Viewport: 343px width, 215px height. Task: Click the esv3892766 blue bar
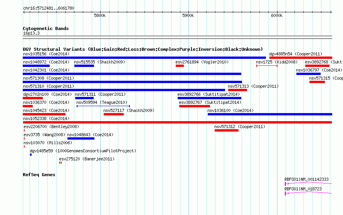(x=210, y=98)
